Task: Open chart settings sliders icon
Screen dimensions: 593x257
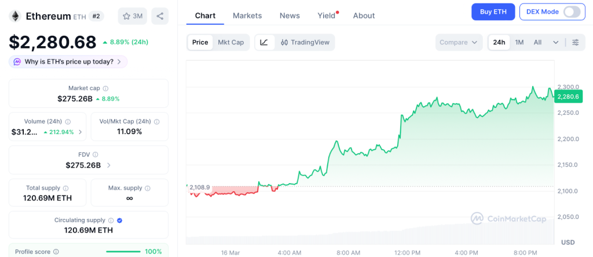Action: click(x=575, y=42)
